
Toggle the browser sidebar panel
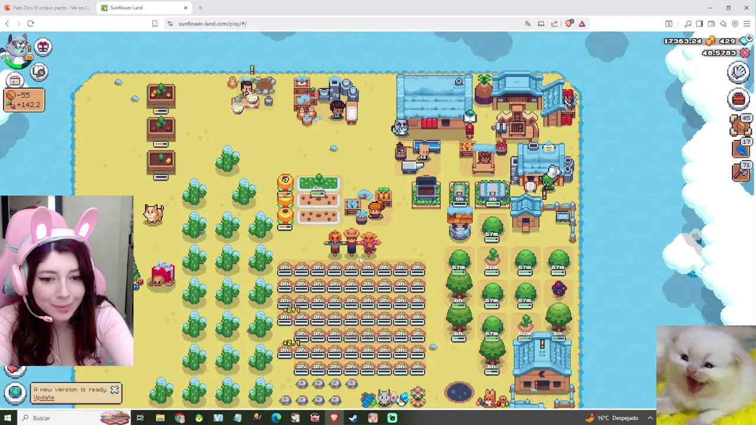point(699,24)
